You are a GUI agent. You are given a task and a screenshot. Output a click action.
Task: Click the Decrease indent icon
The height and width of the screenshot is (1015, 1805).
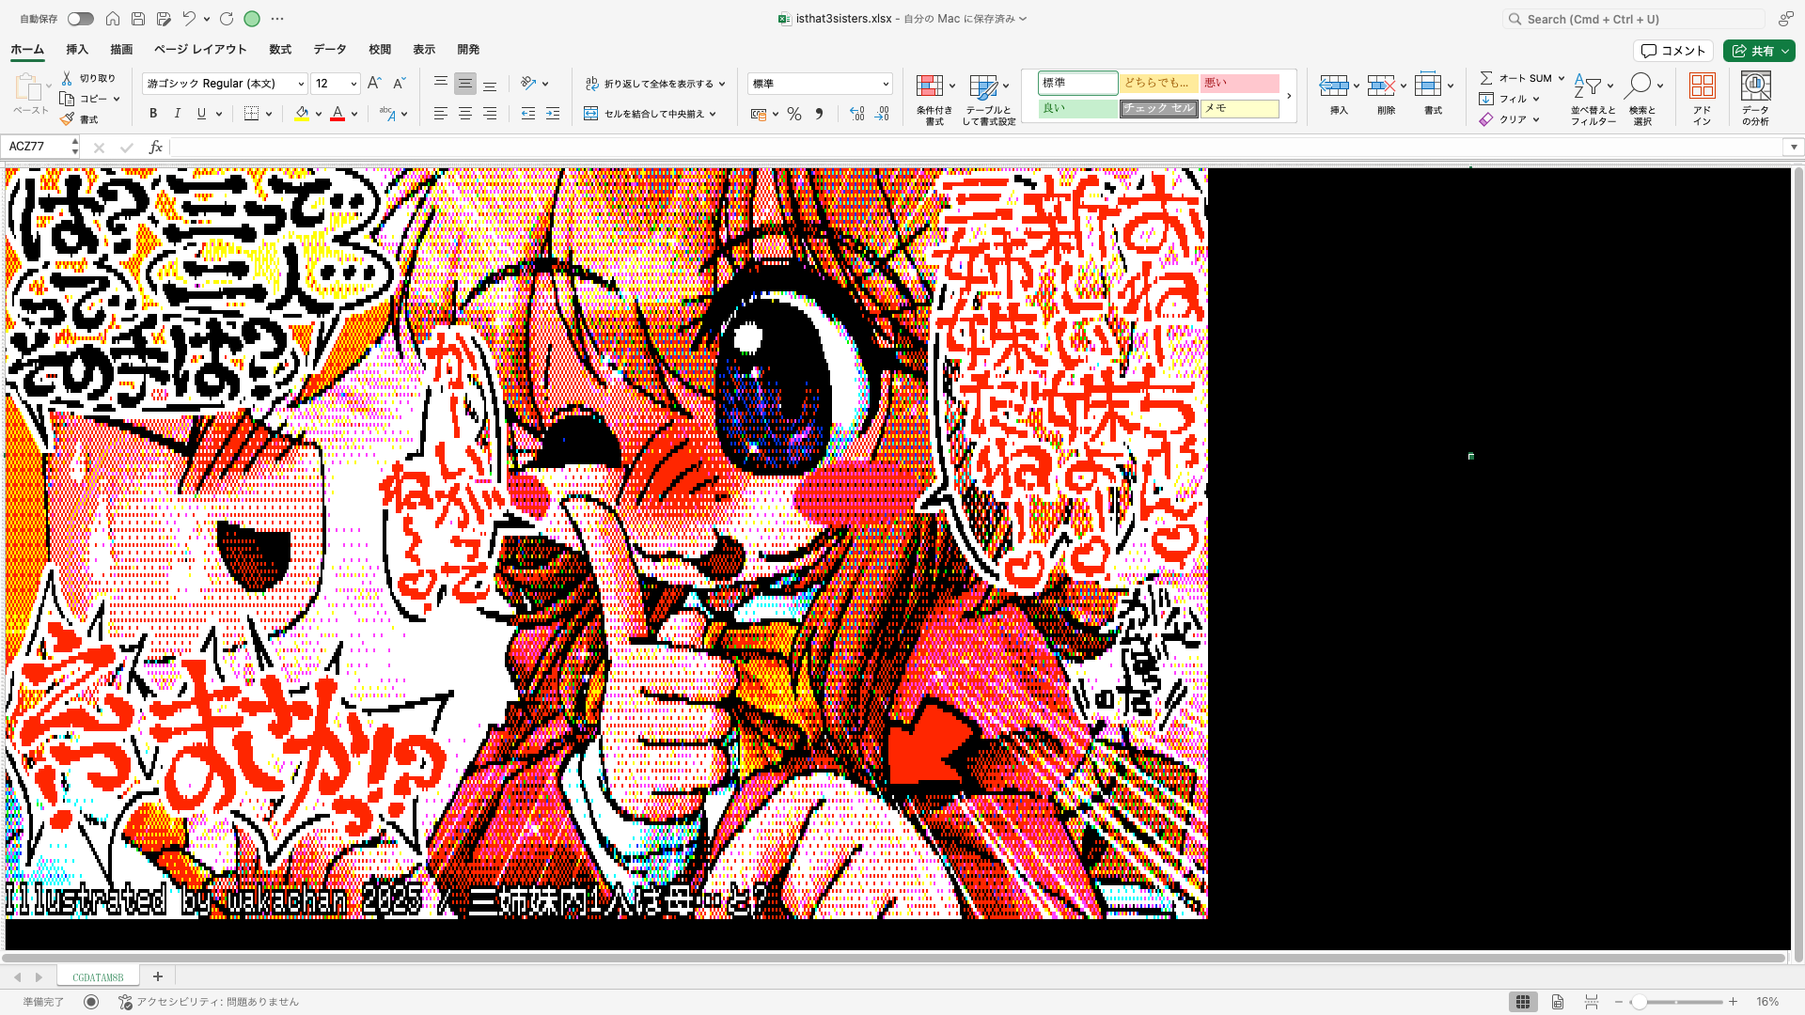(528, 114)
